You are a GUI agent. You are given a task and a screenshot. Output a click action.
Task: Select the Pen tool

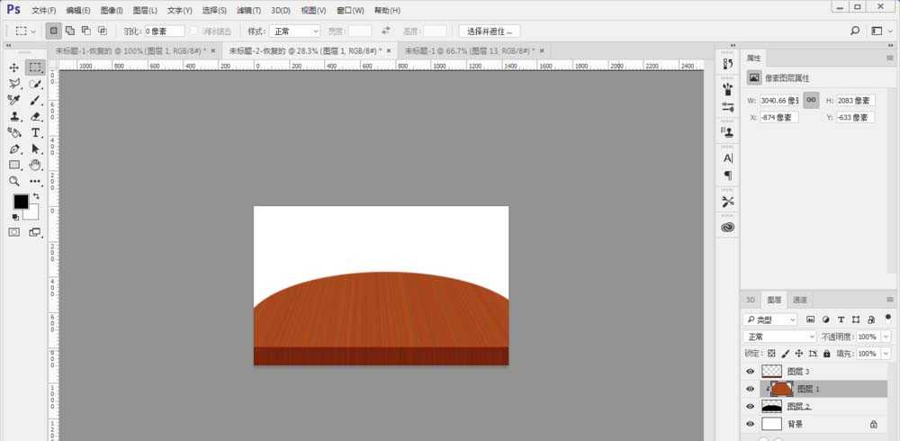(14, 148)
